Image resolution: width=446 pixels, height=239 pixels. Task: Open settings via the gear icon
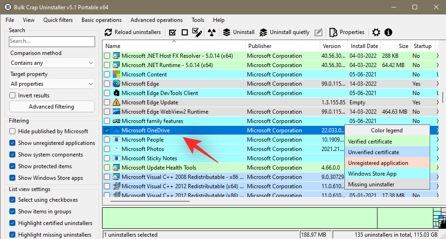coord(376,32)
